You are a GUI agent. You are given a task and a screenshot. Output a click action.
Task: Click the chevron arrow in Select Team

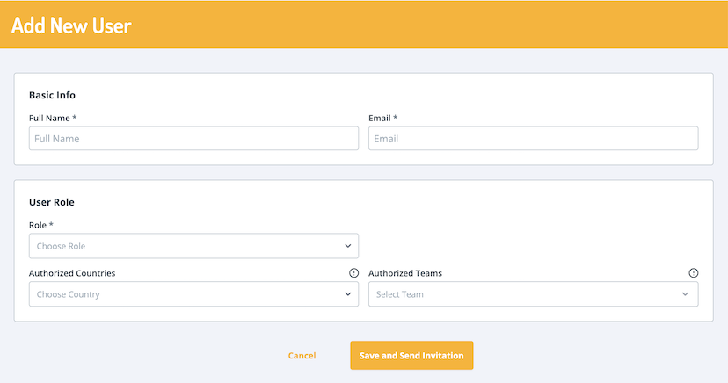[x=686, y=294]
